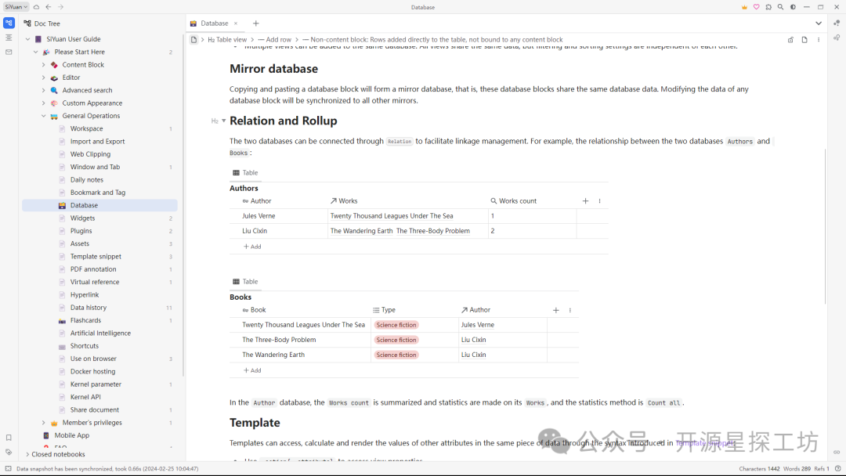
Task: Select the Authors Table view tab
Action: click(245, 172)
